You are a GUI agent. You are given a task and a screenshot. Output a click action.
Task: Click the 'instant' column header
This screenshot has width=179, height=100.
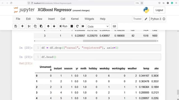[x=58, y=69]
